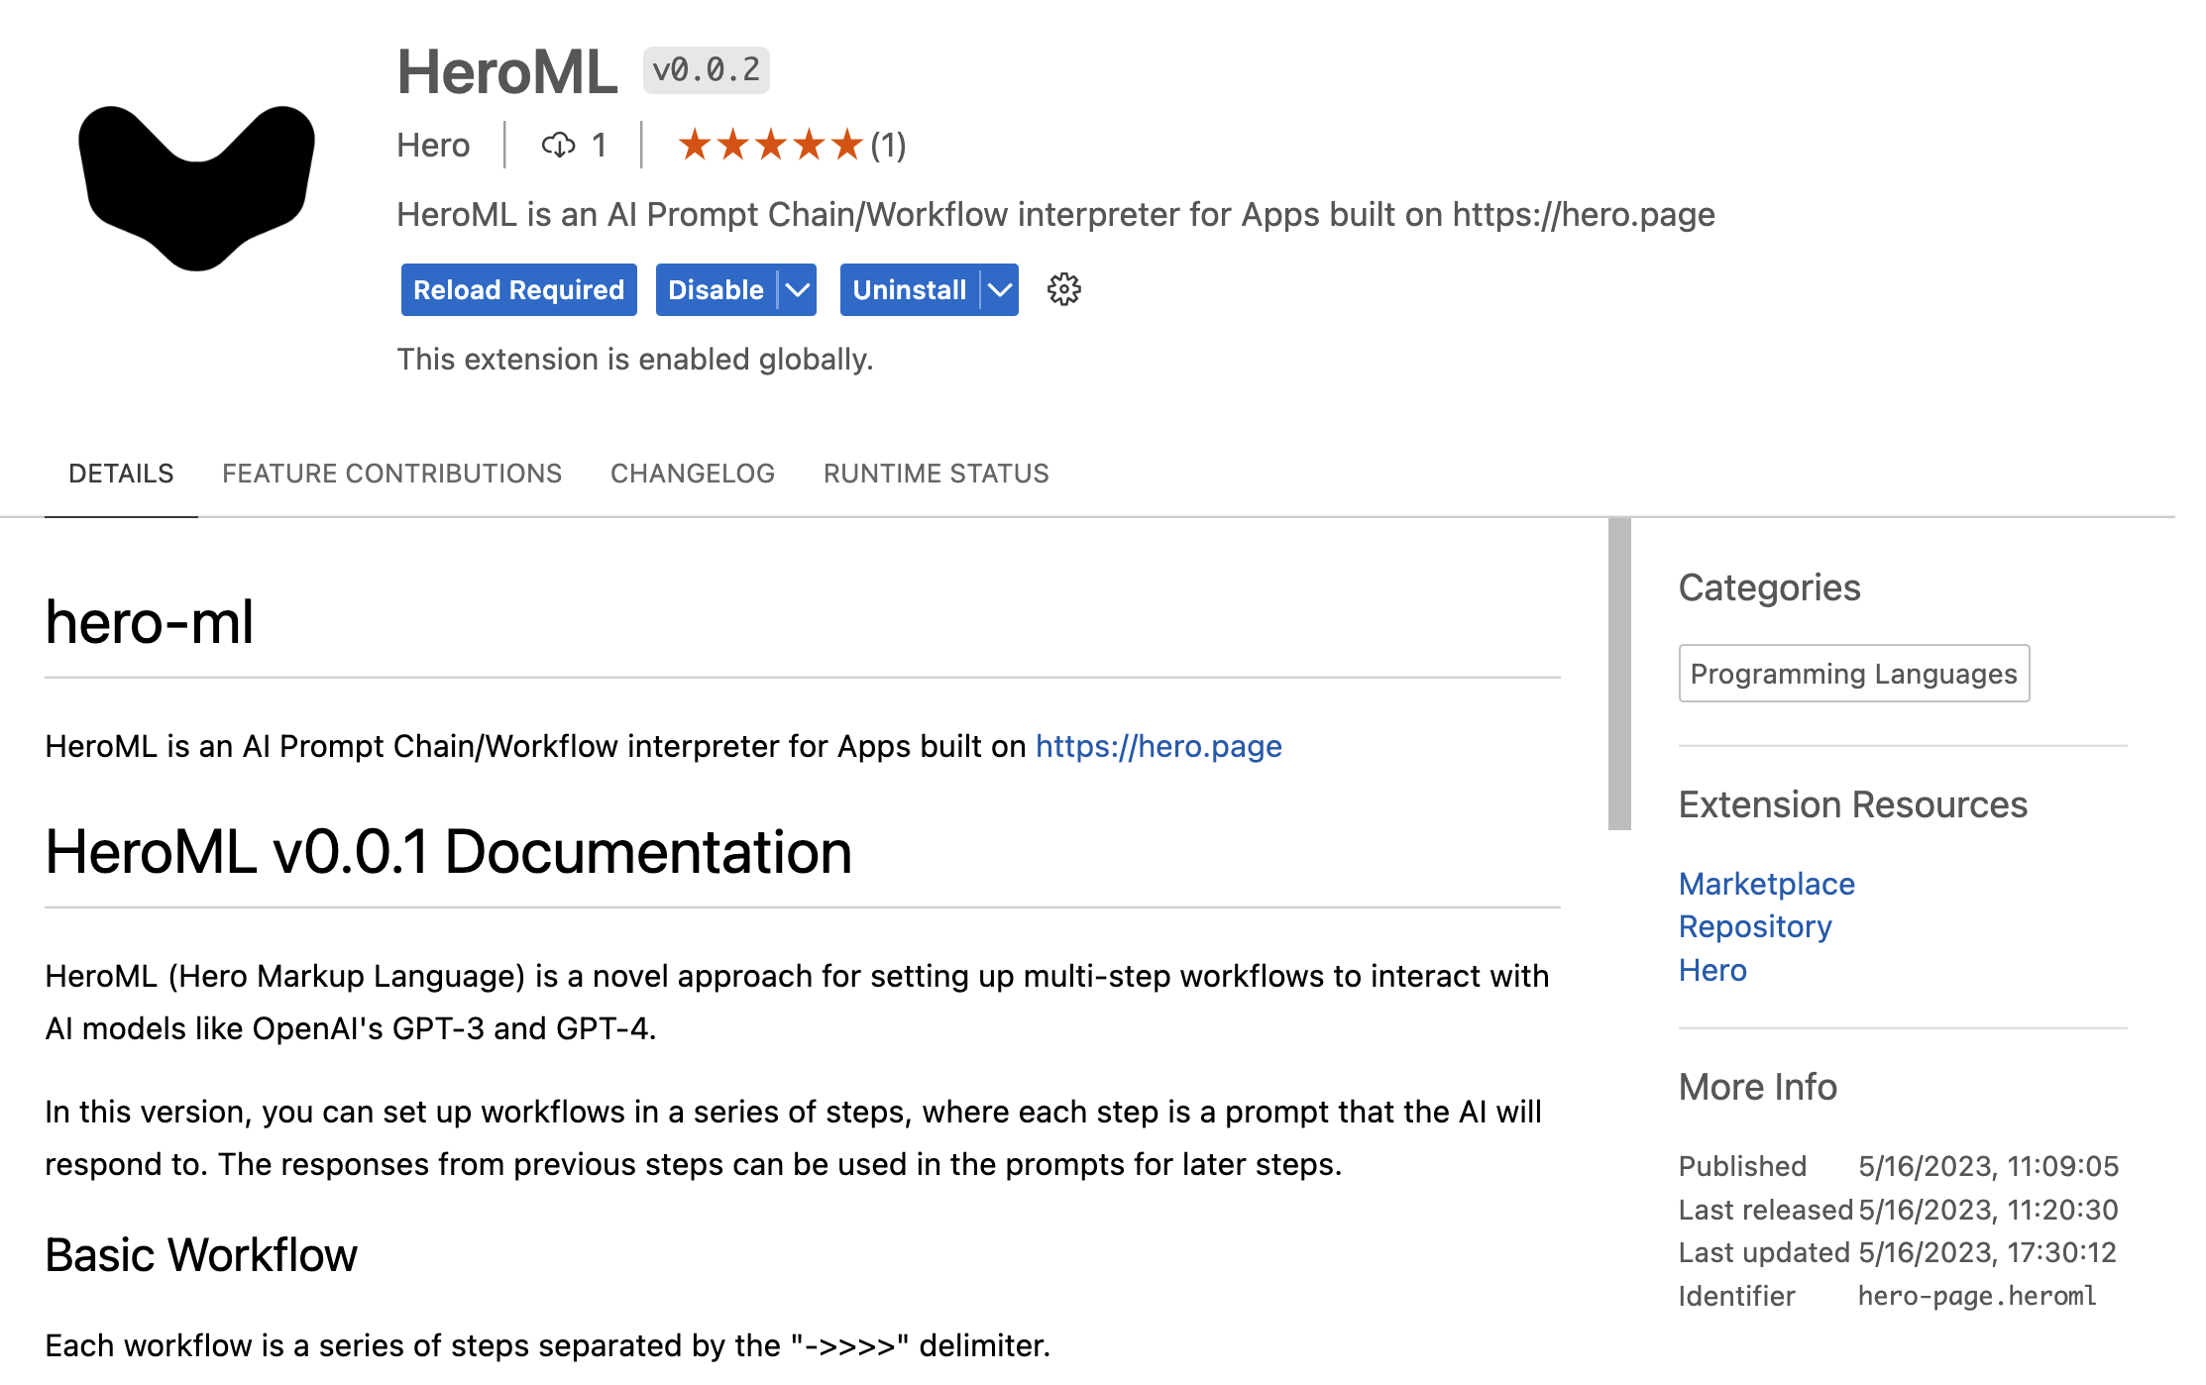Click the Hero link under Extension Resources
Image resolution: width=2206 pixels, height=1385 pixels.
click(1711, 970)
